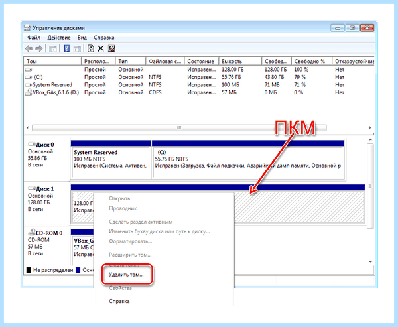
Task: Click the System Reserved volume name
Action: point(52,84)
